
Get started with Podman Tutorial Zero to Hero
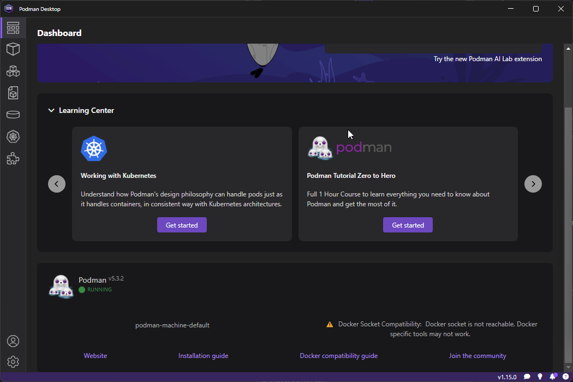(x=408, y=225)
